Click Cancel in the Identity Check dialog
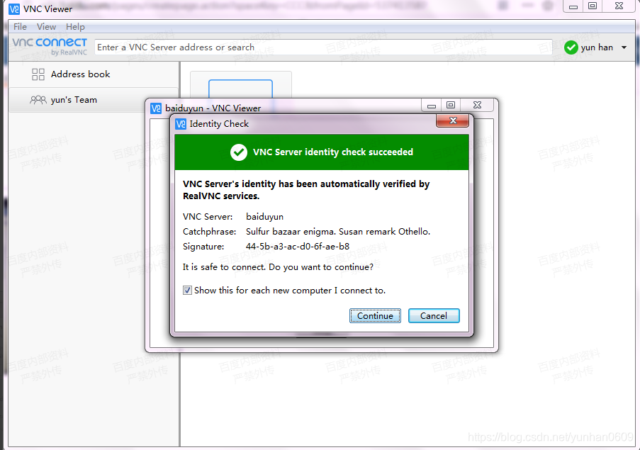Screen dimensions: 640x450 (x=434, y=316)
